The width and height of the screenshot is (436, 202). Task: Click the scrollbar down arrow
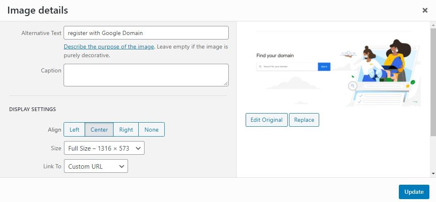(x=433, y=174)
